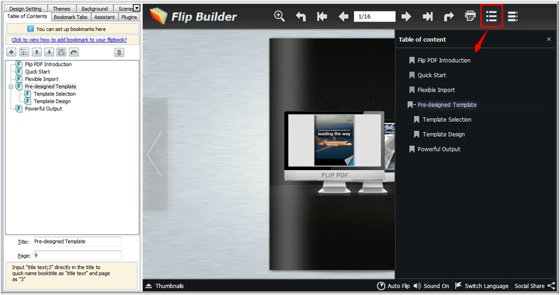Switch to the Background tab
Image resolution: width=560 pixels, height=295 pixels.
(95, 9)
